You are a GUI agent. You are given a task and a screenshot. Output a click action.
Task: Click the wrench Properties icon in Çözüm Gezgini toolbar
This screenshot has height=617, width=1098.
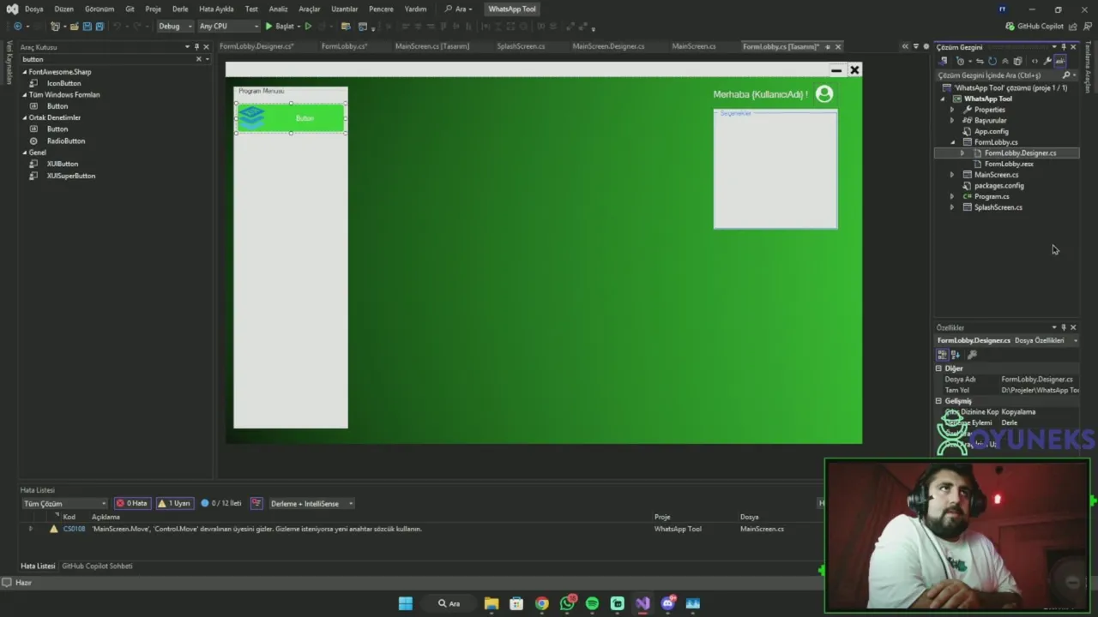1047,61
